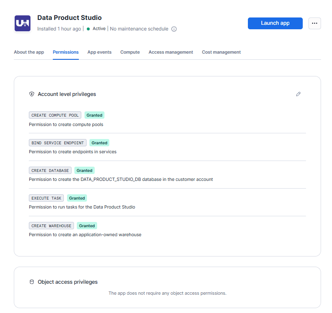Open the maintenance schedule info icon
This screenshot has height=313, width=332.
174,29
